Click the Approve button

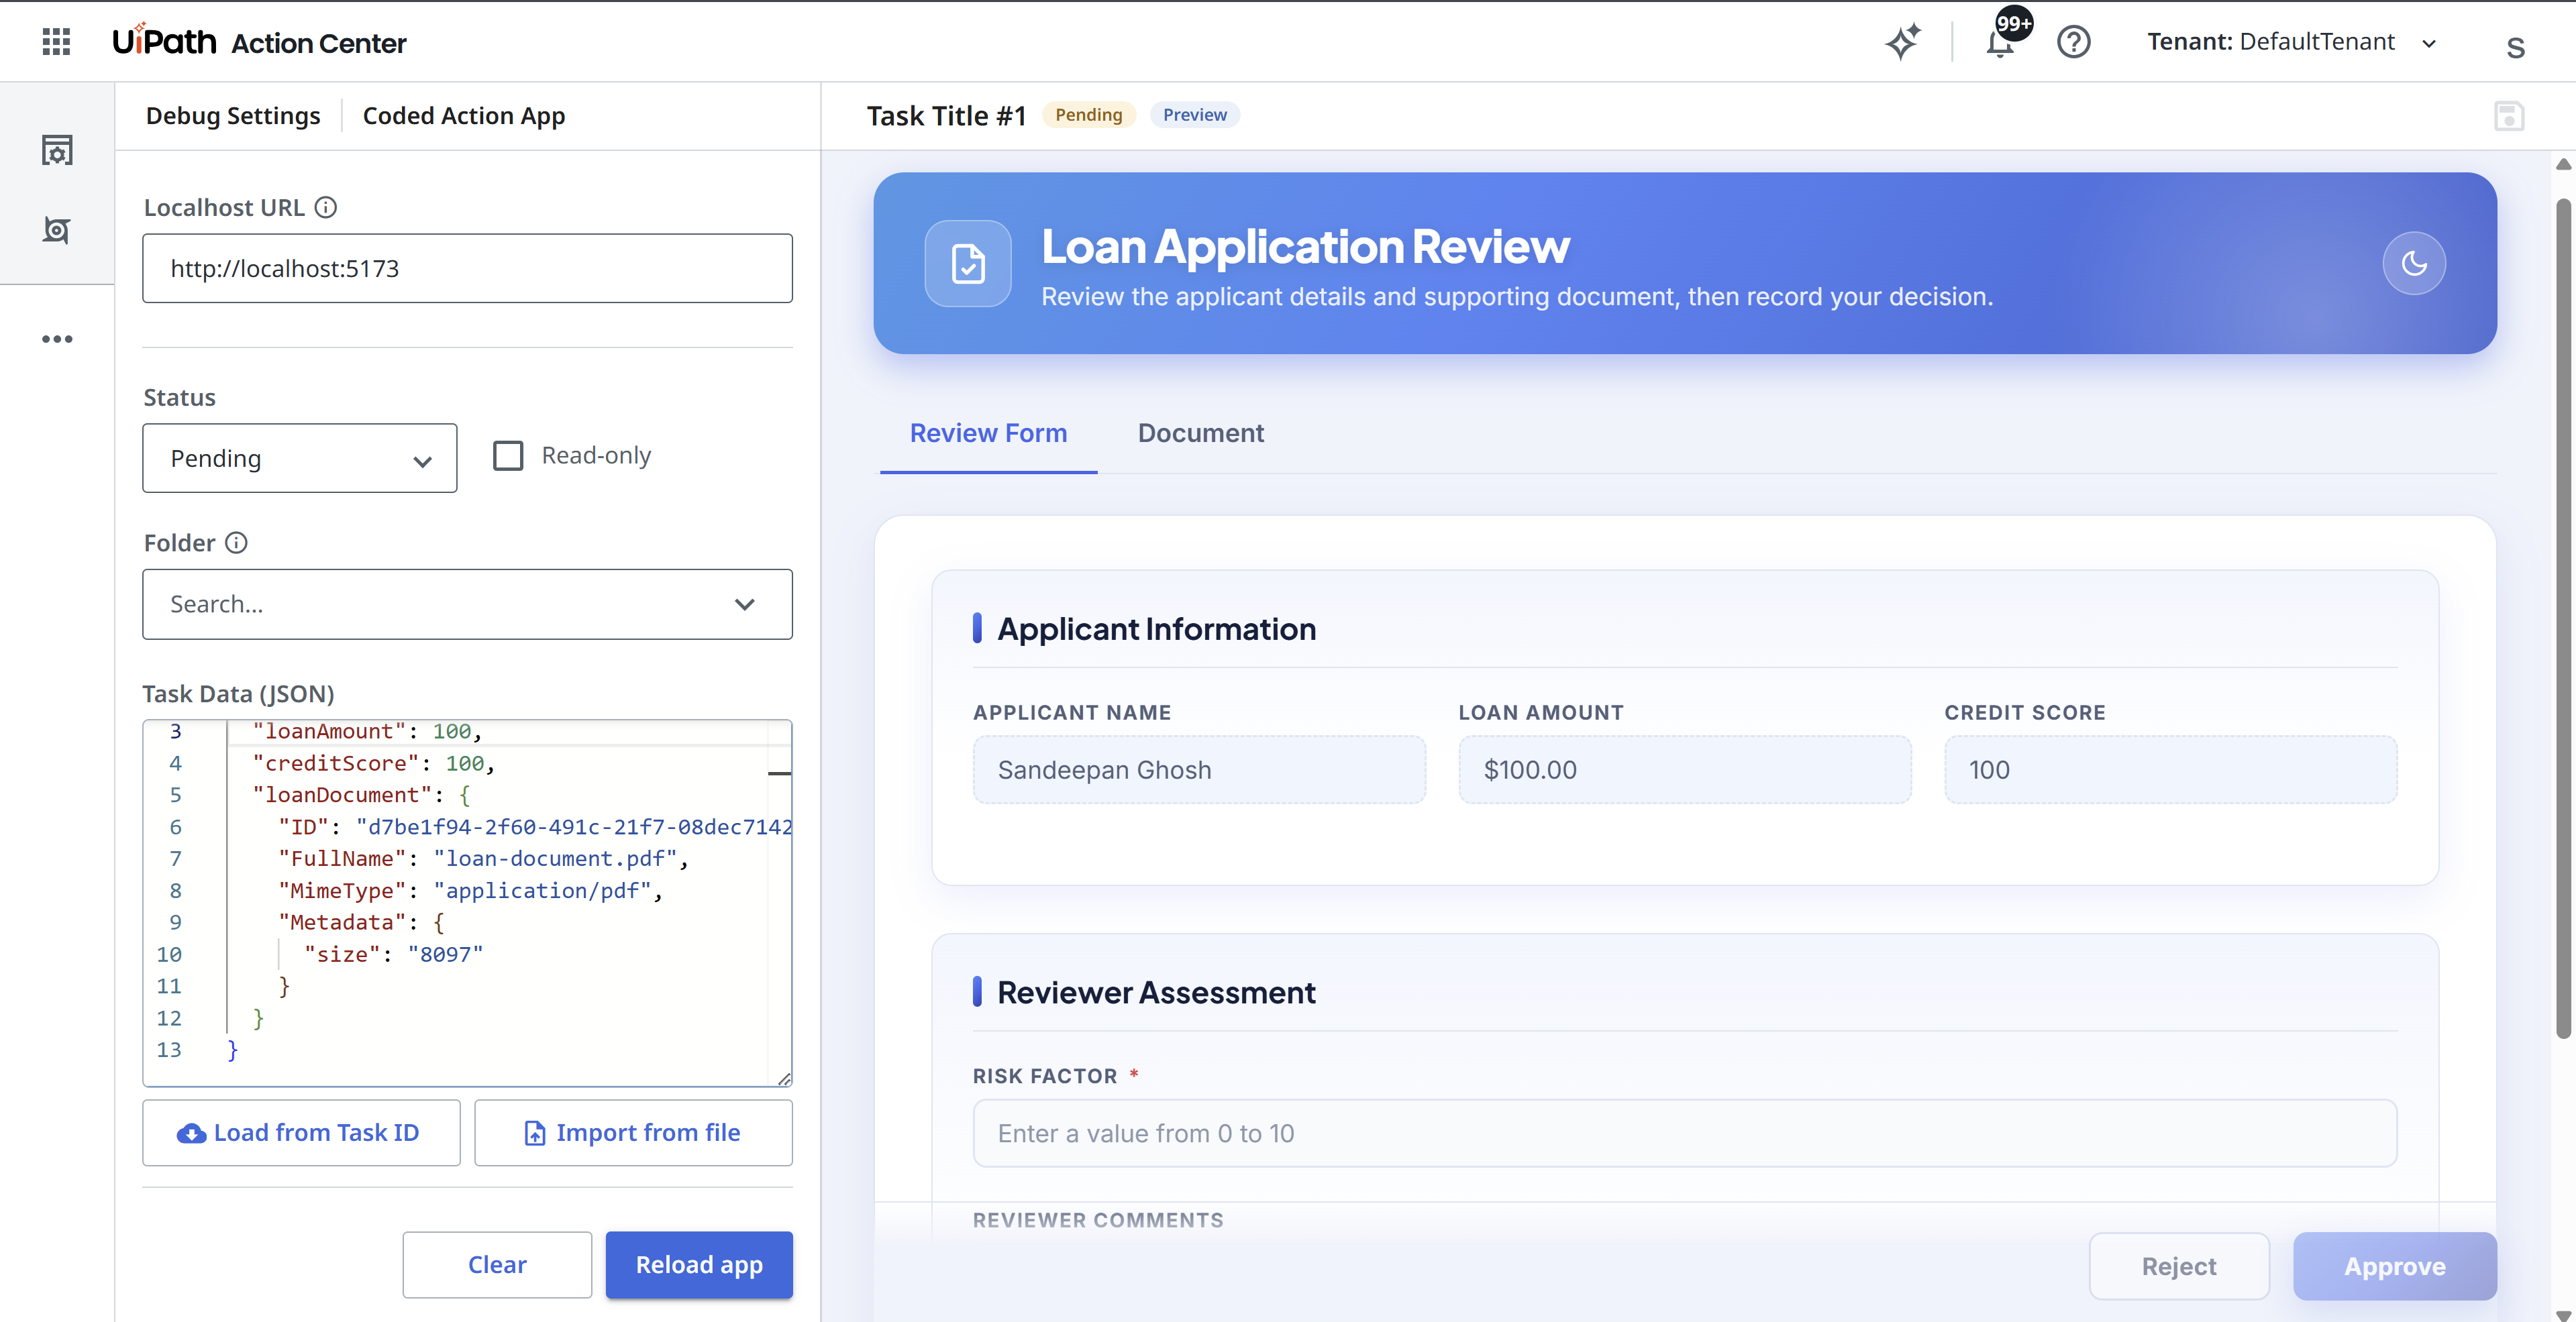(2395, 1266)
